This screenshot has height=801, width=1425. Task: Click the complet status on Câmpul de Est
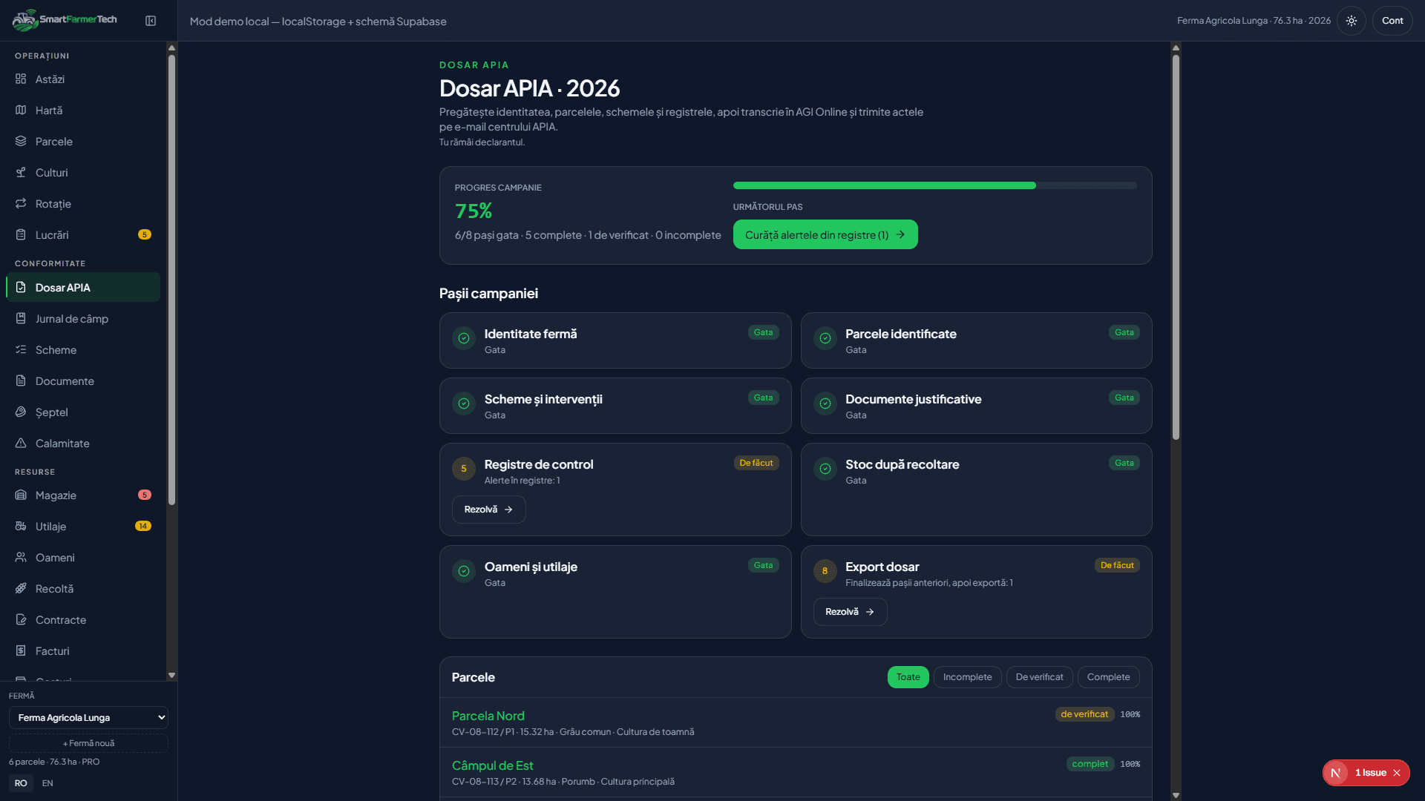pos(1090,764)
